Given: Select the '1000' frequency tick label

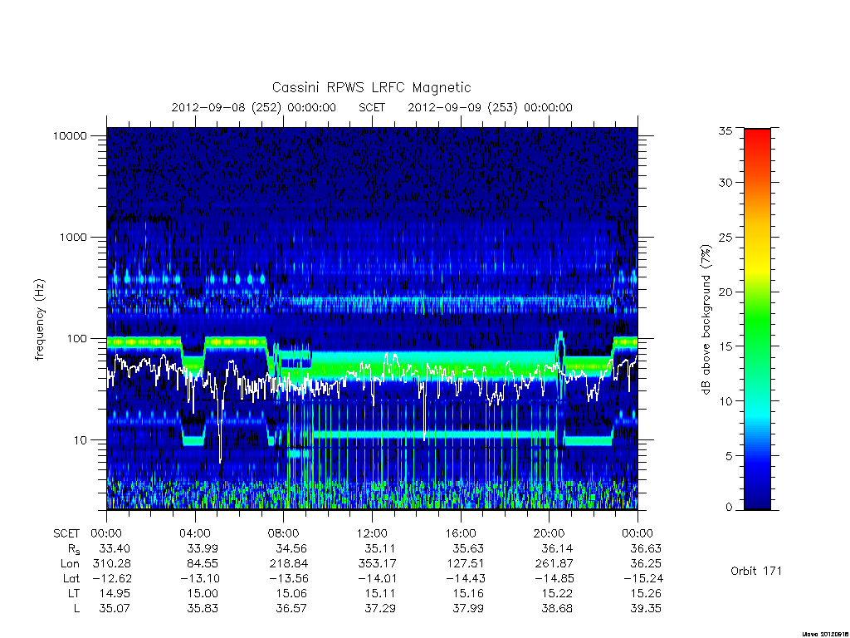Looking at the screenshot, I should tap(73, 237).
